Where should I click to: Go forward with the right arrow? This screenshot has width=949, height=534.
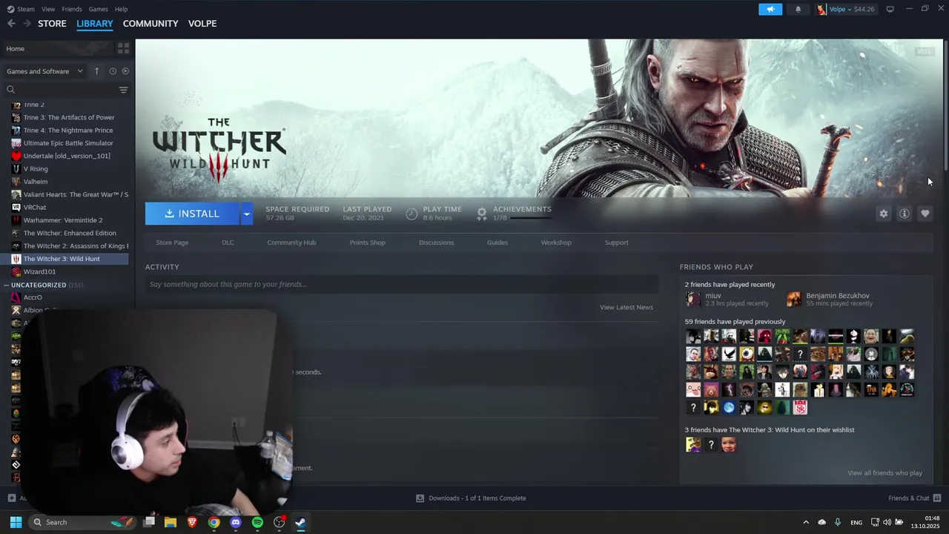pos(27,24)
